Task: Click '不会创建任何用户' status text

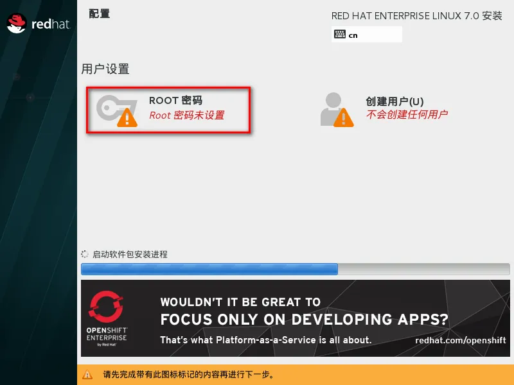Action: pos(407,114)
